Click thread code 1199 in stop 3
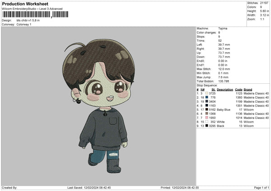271x191 pixels. [x=239, y=101]
